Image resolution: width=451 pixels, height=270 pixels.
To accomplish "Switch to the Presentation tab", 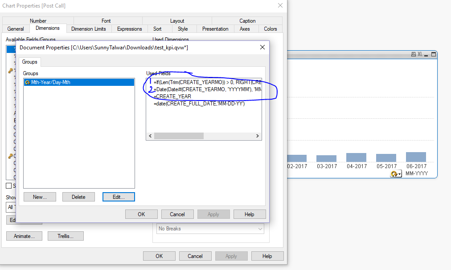I will tap(215, 29).
